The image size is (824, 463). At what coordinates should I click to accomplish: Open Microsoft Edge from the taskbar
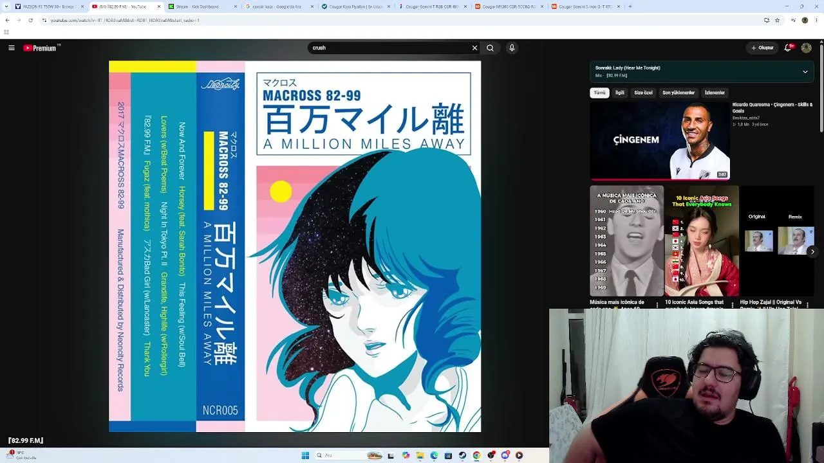(434, 455)
